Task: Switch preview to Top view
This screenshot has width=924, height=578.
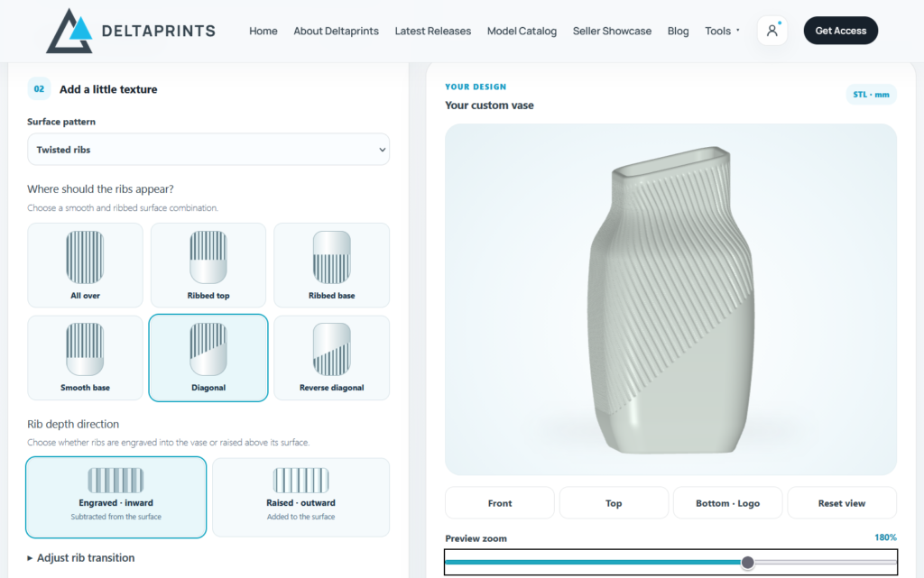Action: (614, 502)
